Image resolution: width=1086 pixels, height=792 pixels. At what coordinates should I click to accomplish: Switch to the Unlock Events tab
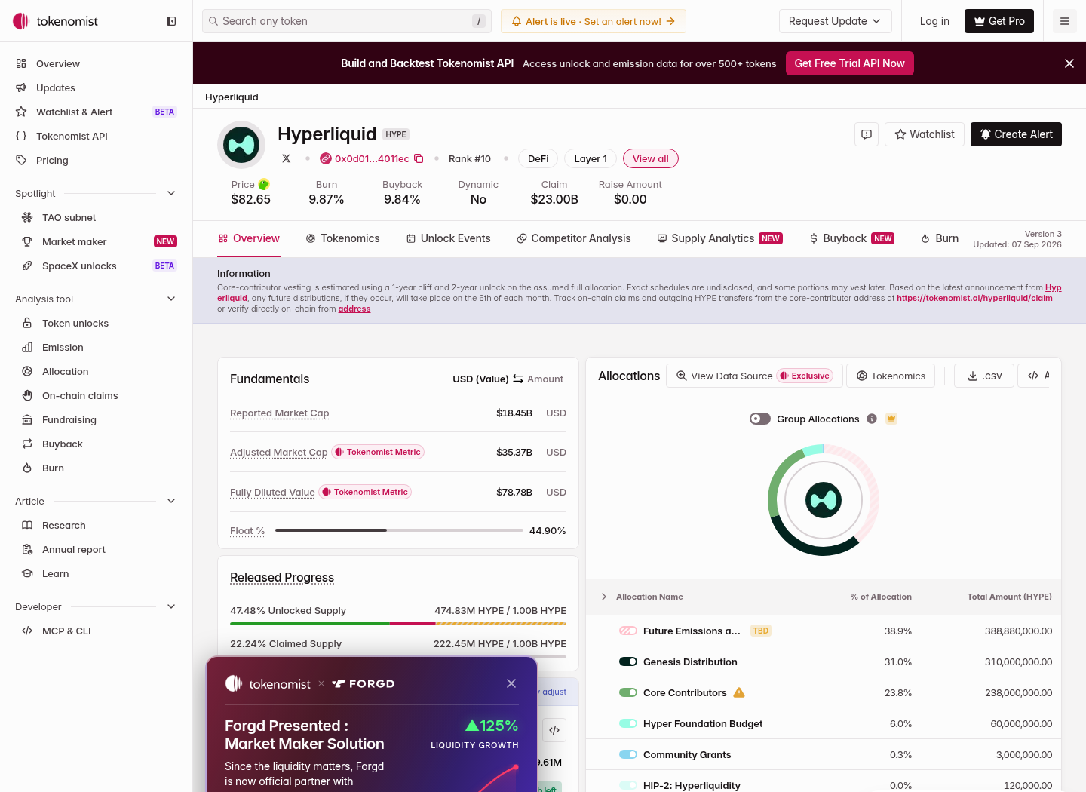(x=448, y=238)
